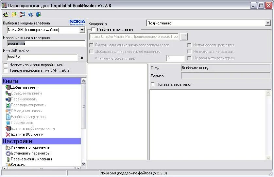Click Удалить ВСЕ книги
The image size is (274, 177).
point(27,135)
